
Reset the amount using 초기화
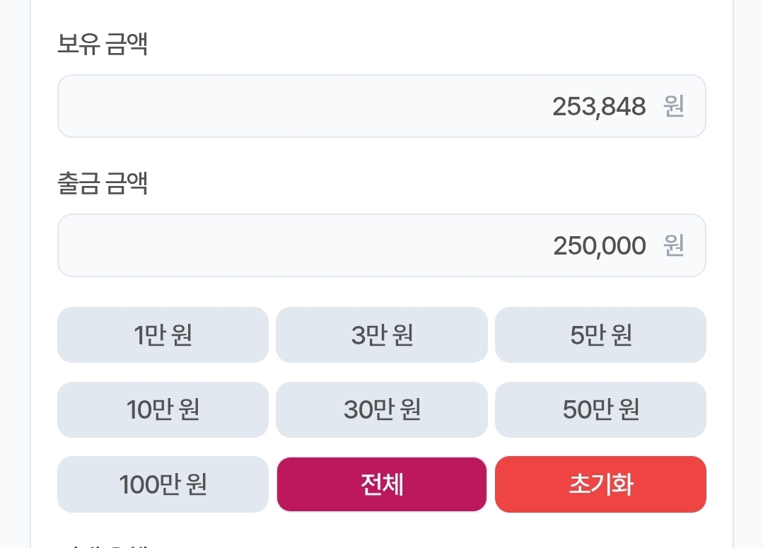click(600, 484)
